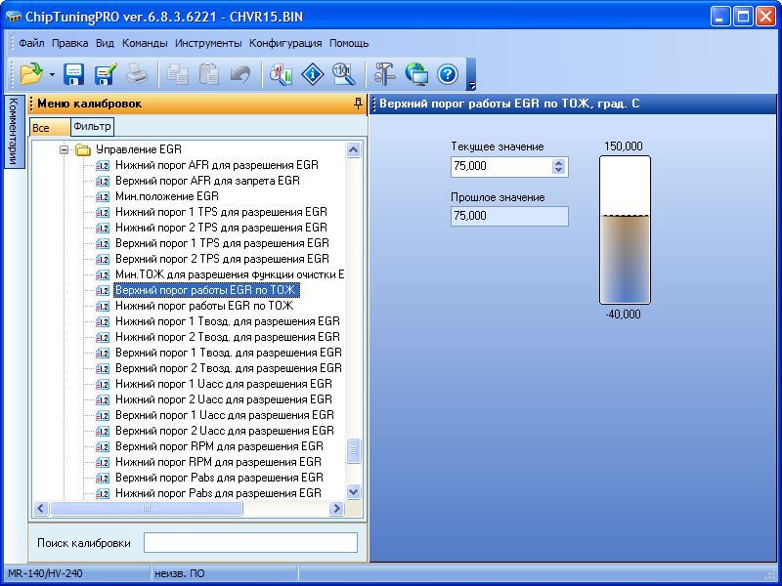Click the blue question mark help icon
This screenshot has height=586, width=782.
(x=447, y=73)
